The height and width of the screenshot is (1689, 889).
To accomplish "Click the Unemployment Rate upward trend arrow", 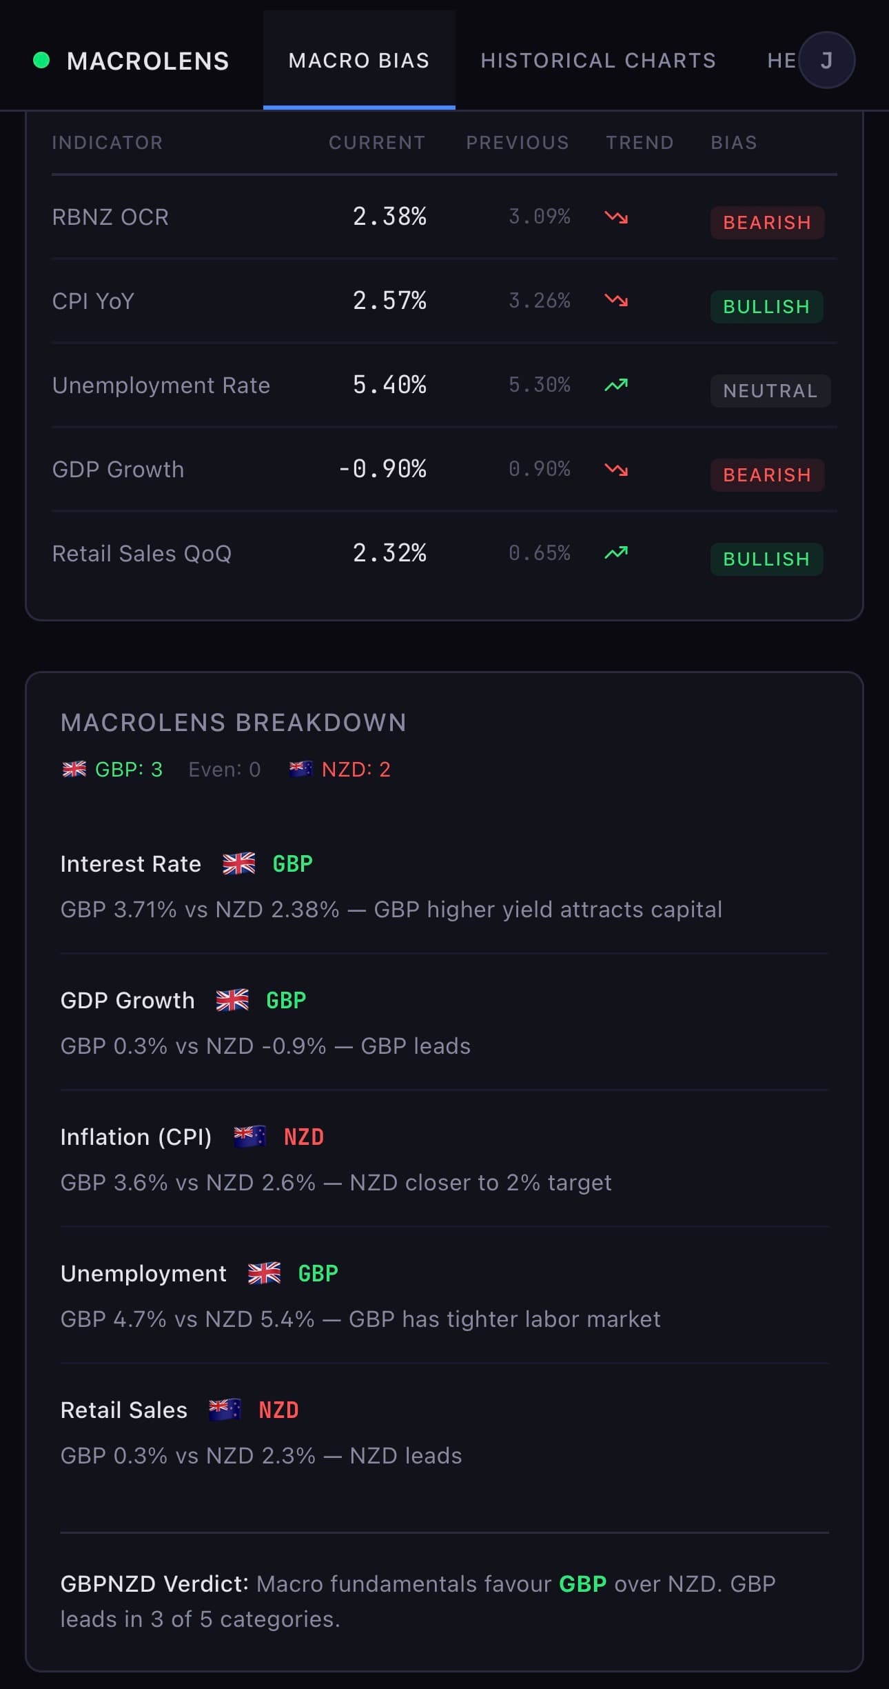I will pos(616,385).
